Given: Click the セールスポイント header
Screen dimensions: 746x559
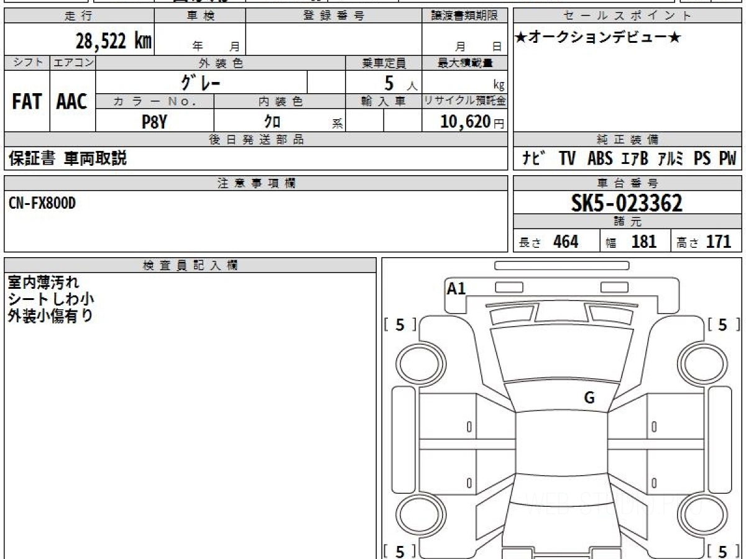Looking at the screenshot, I should (x=628, y=16).
